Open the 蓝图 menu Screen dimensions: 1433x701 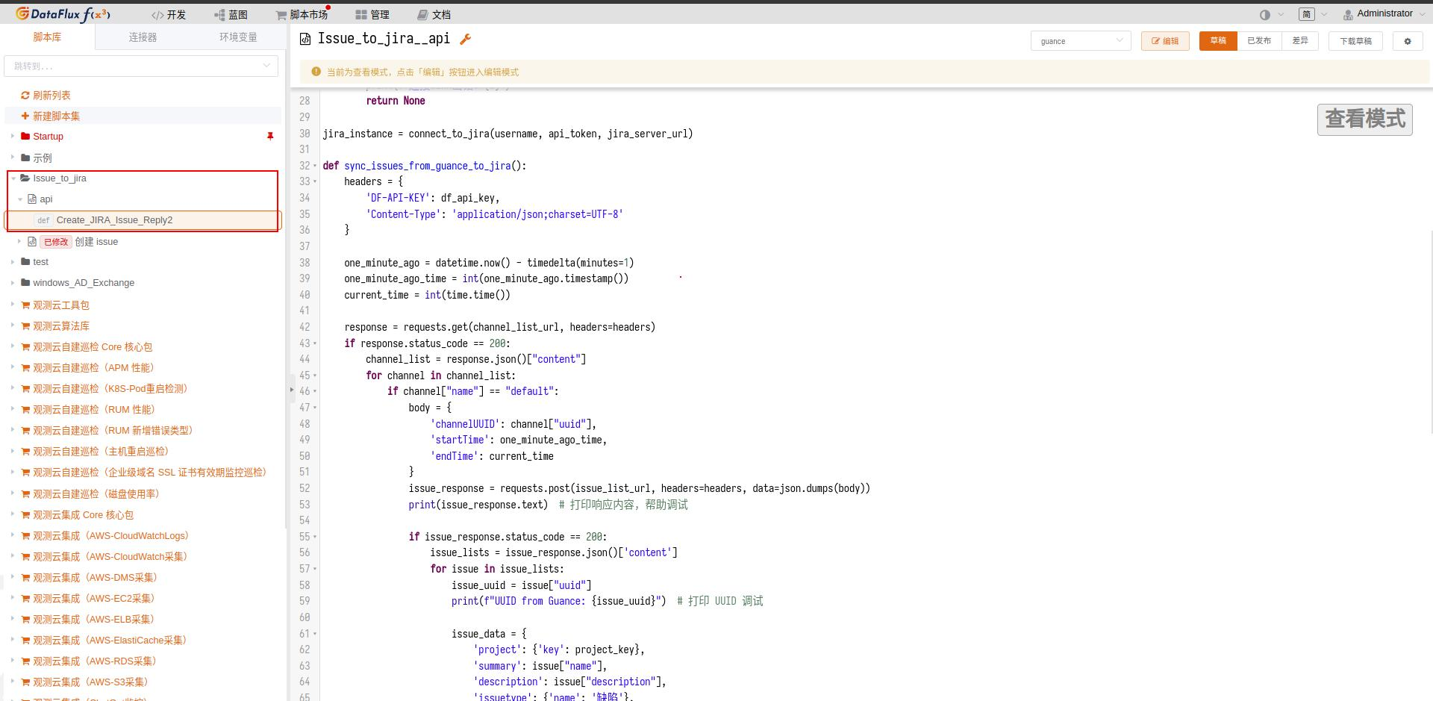point(231,14)
